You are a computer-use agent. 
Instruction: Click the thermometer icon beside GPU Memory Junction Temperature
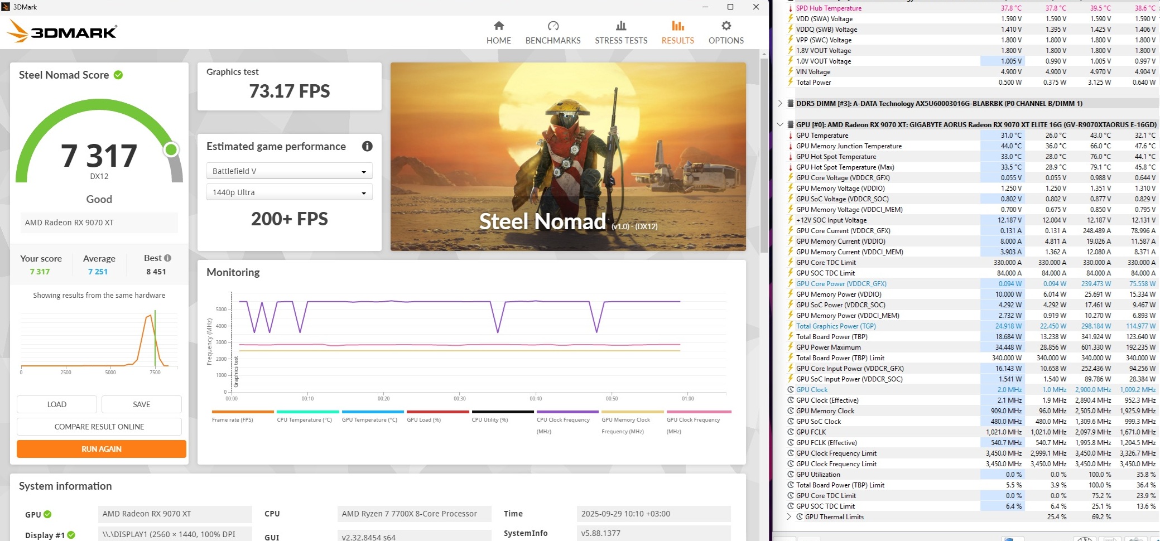pos(790,146)
